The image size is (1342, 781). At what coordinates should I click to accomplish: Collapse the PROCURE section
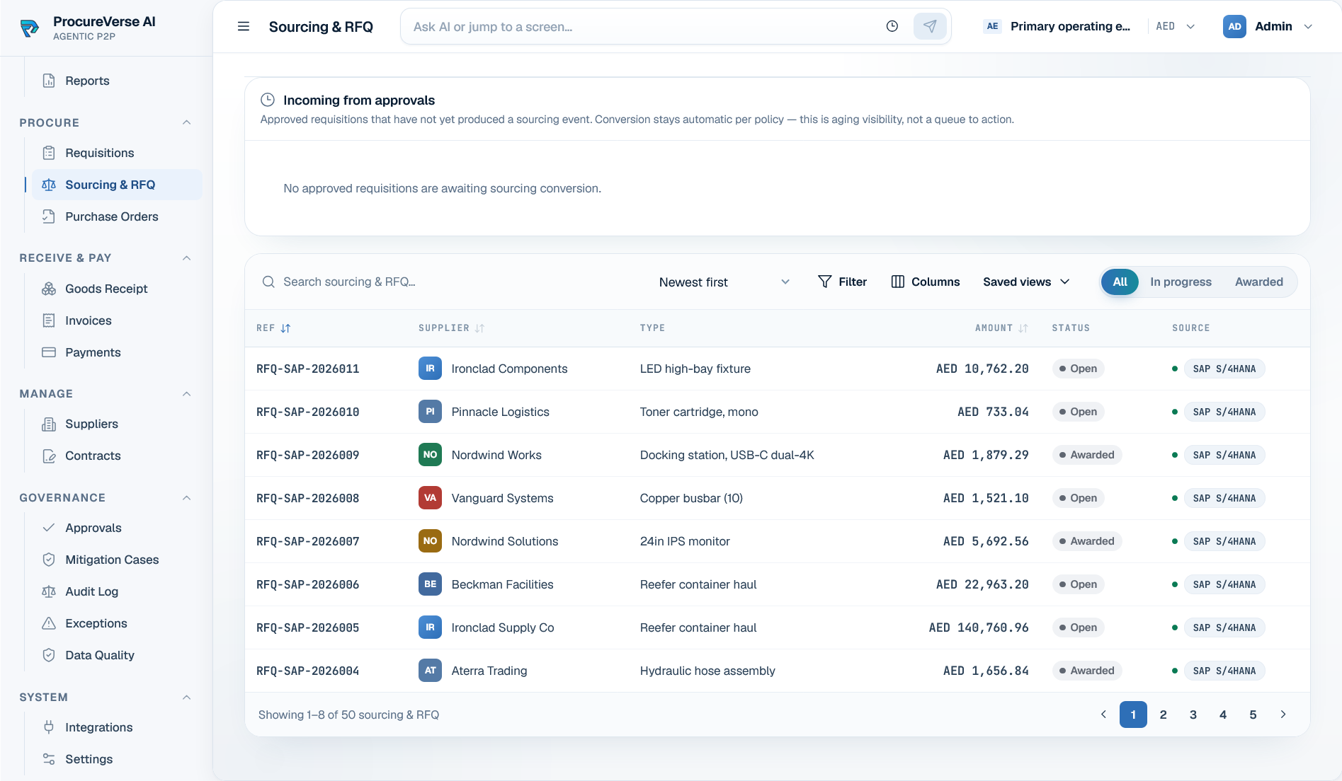(x=187, y=122)
